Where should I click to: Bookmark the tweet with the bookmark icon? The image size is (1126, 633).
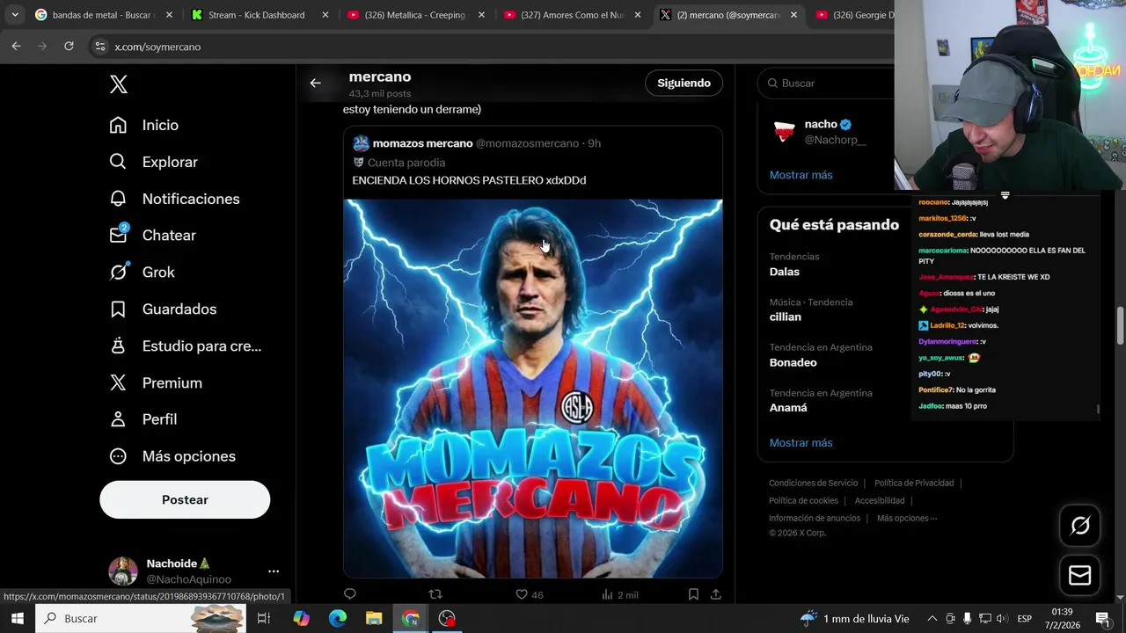click(693, 594)
